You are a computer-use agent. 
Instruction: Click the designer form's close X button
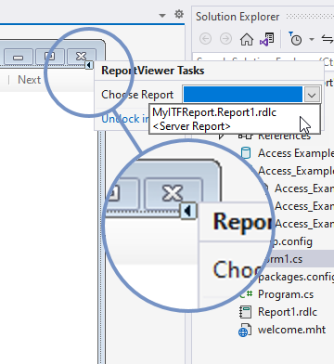[82, 57]
